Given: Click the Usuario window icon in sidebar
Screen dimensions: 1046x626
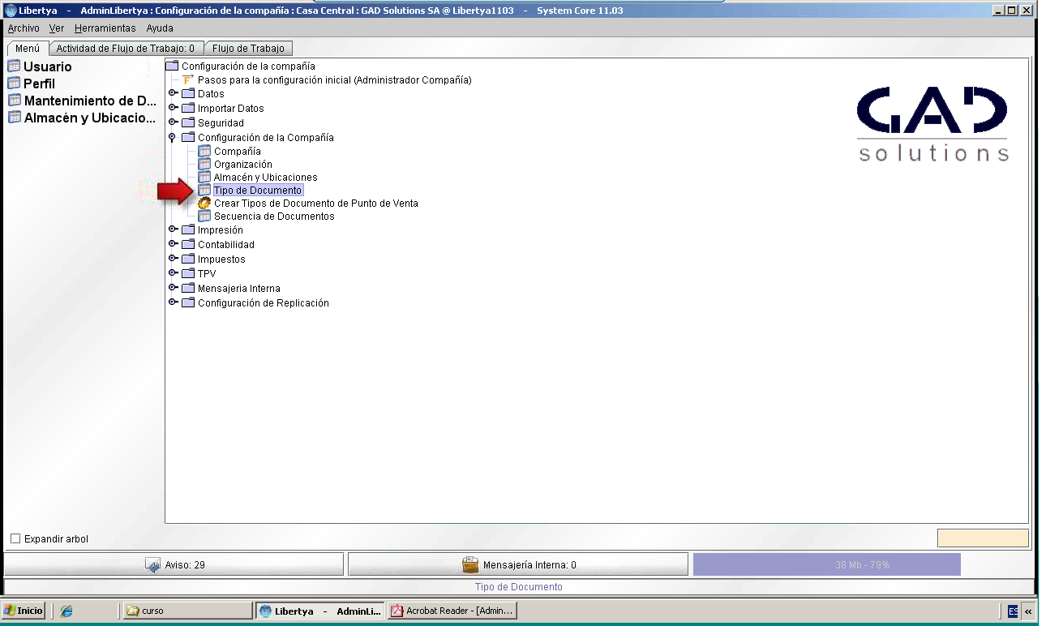Looking at the screenshot, I should pos(14,66).
